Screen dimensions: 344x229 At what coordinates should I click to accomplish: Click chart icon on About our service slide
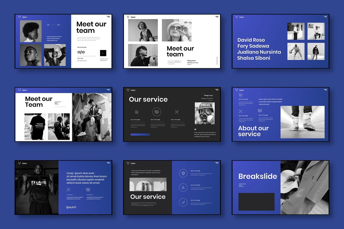[x=240, y=95]
